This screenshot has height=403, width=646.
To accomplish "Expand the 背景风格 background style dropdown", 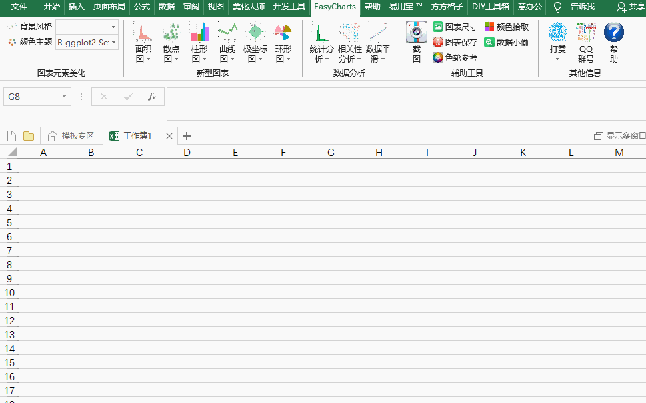I will [x=87, y=27].
